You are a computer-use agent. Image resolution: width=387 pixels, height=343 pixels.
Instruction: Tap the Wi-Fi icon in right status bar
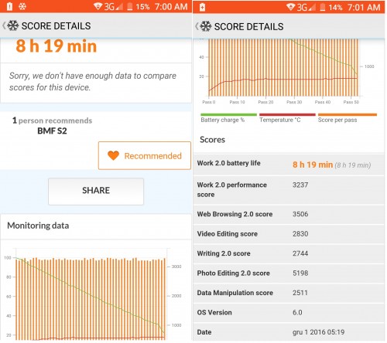(290, 7)
